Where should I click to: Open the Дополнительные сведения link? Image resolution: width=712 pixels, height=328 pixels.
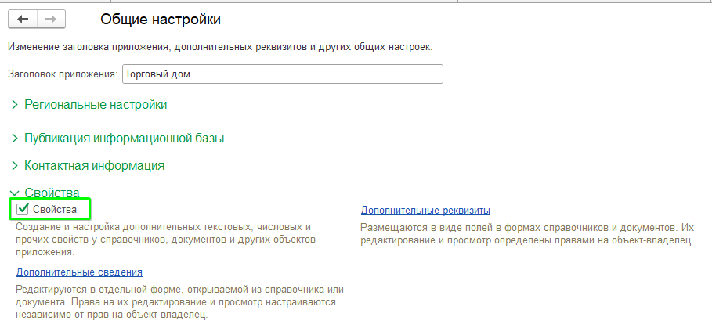tap(79, 272)
